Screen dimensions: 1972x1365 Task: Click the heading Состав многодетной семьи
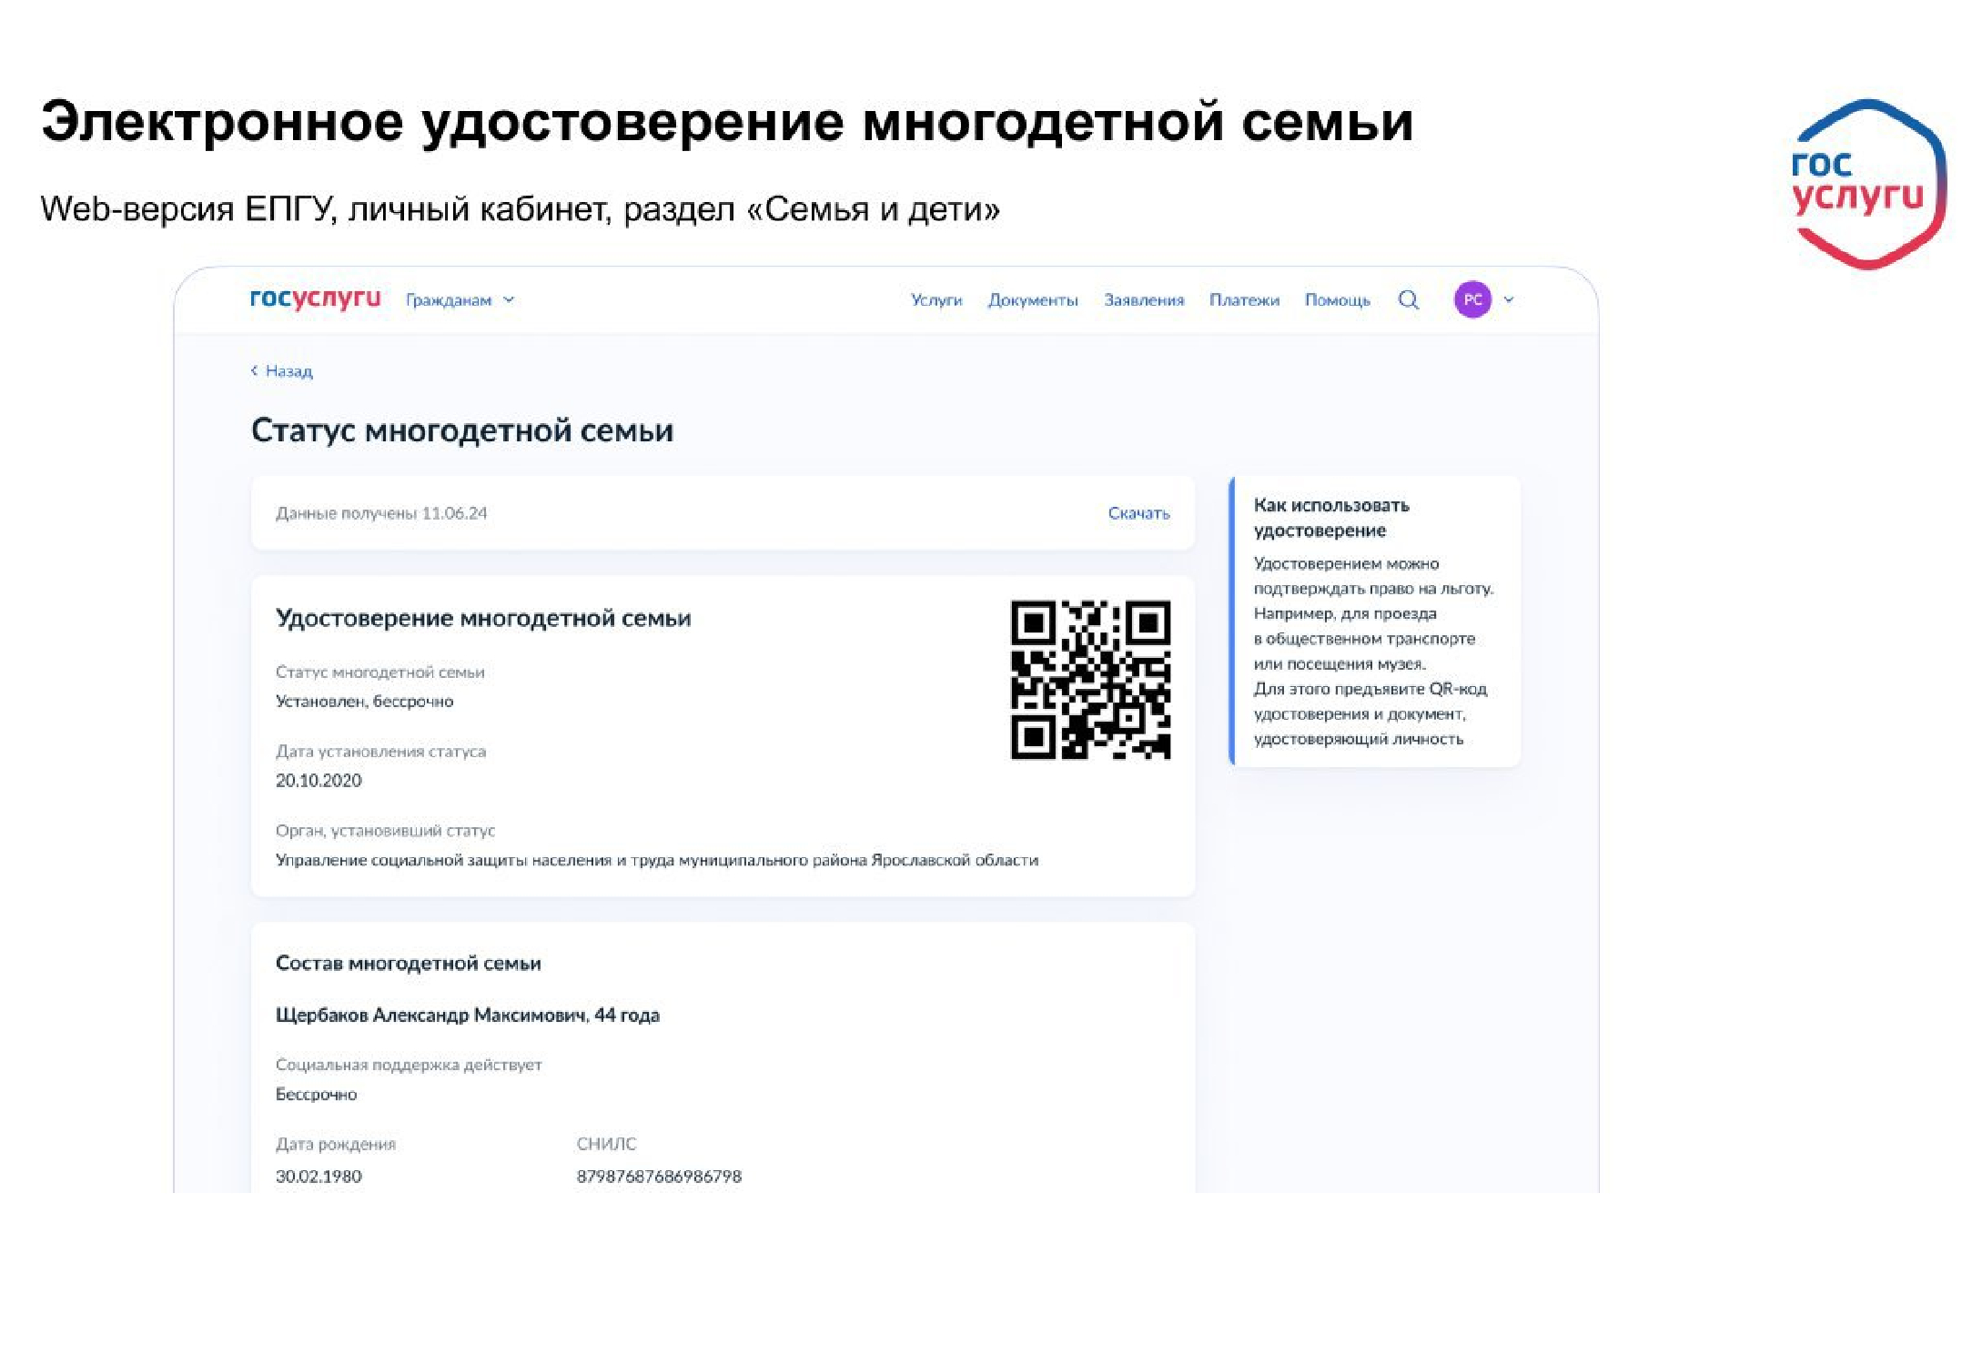click(x=409, y=964)
